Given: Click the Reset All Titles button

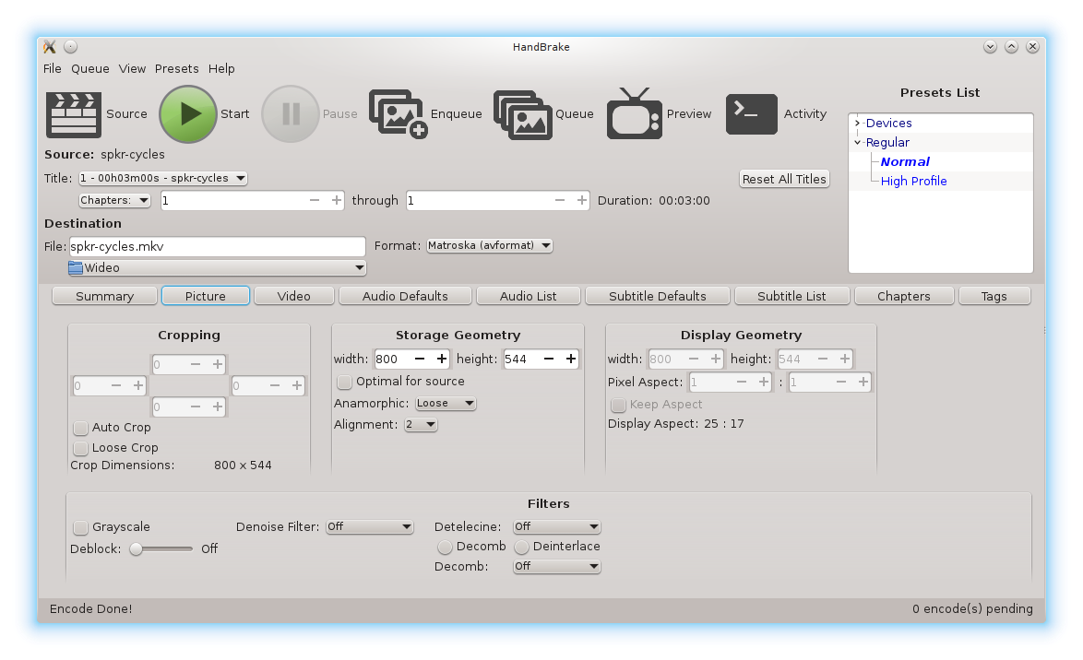Looking at the screenshot, I should 785,180.
